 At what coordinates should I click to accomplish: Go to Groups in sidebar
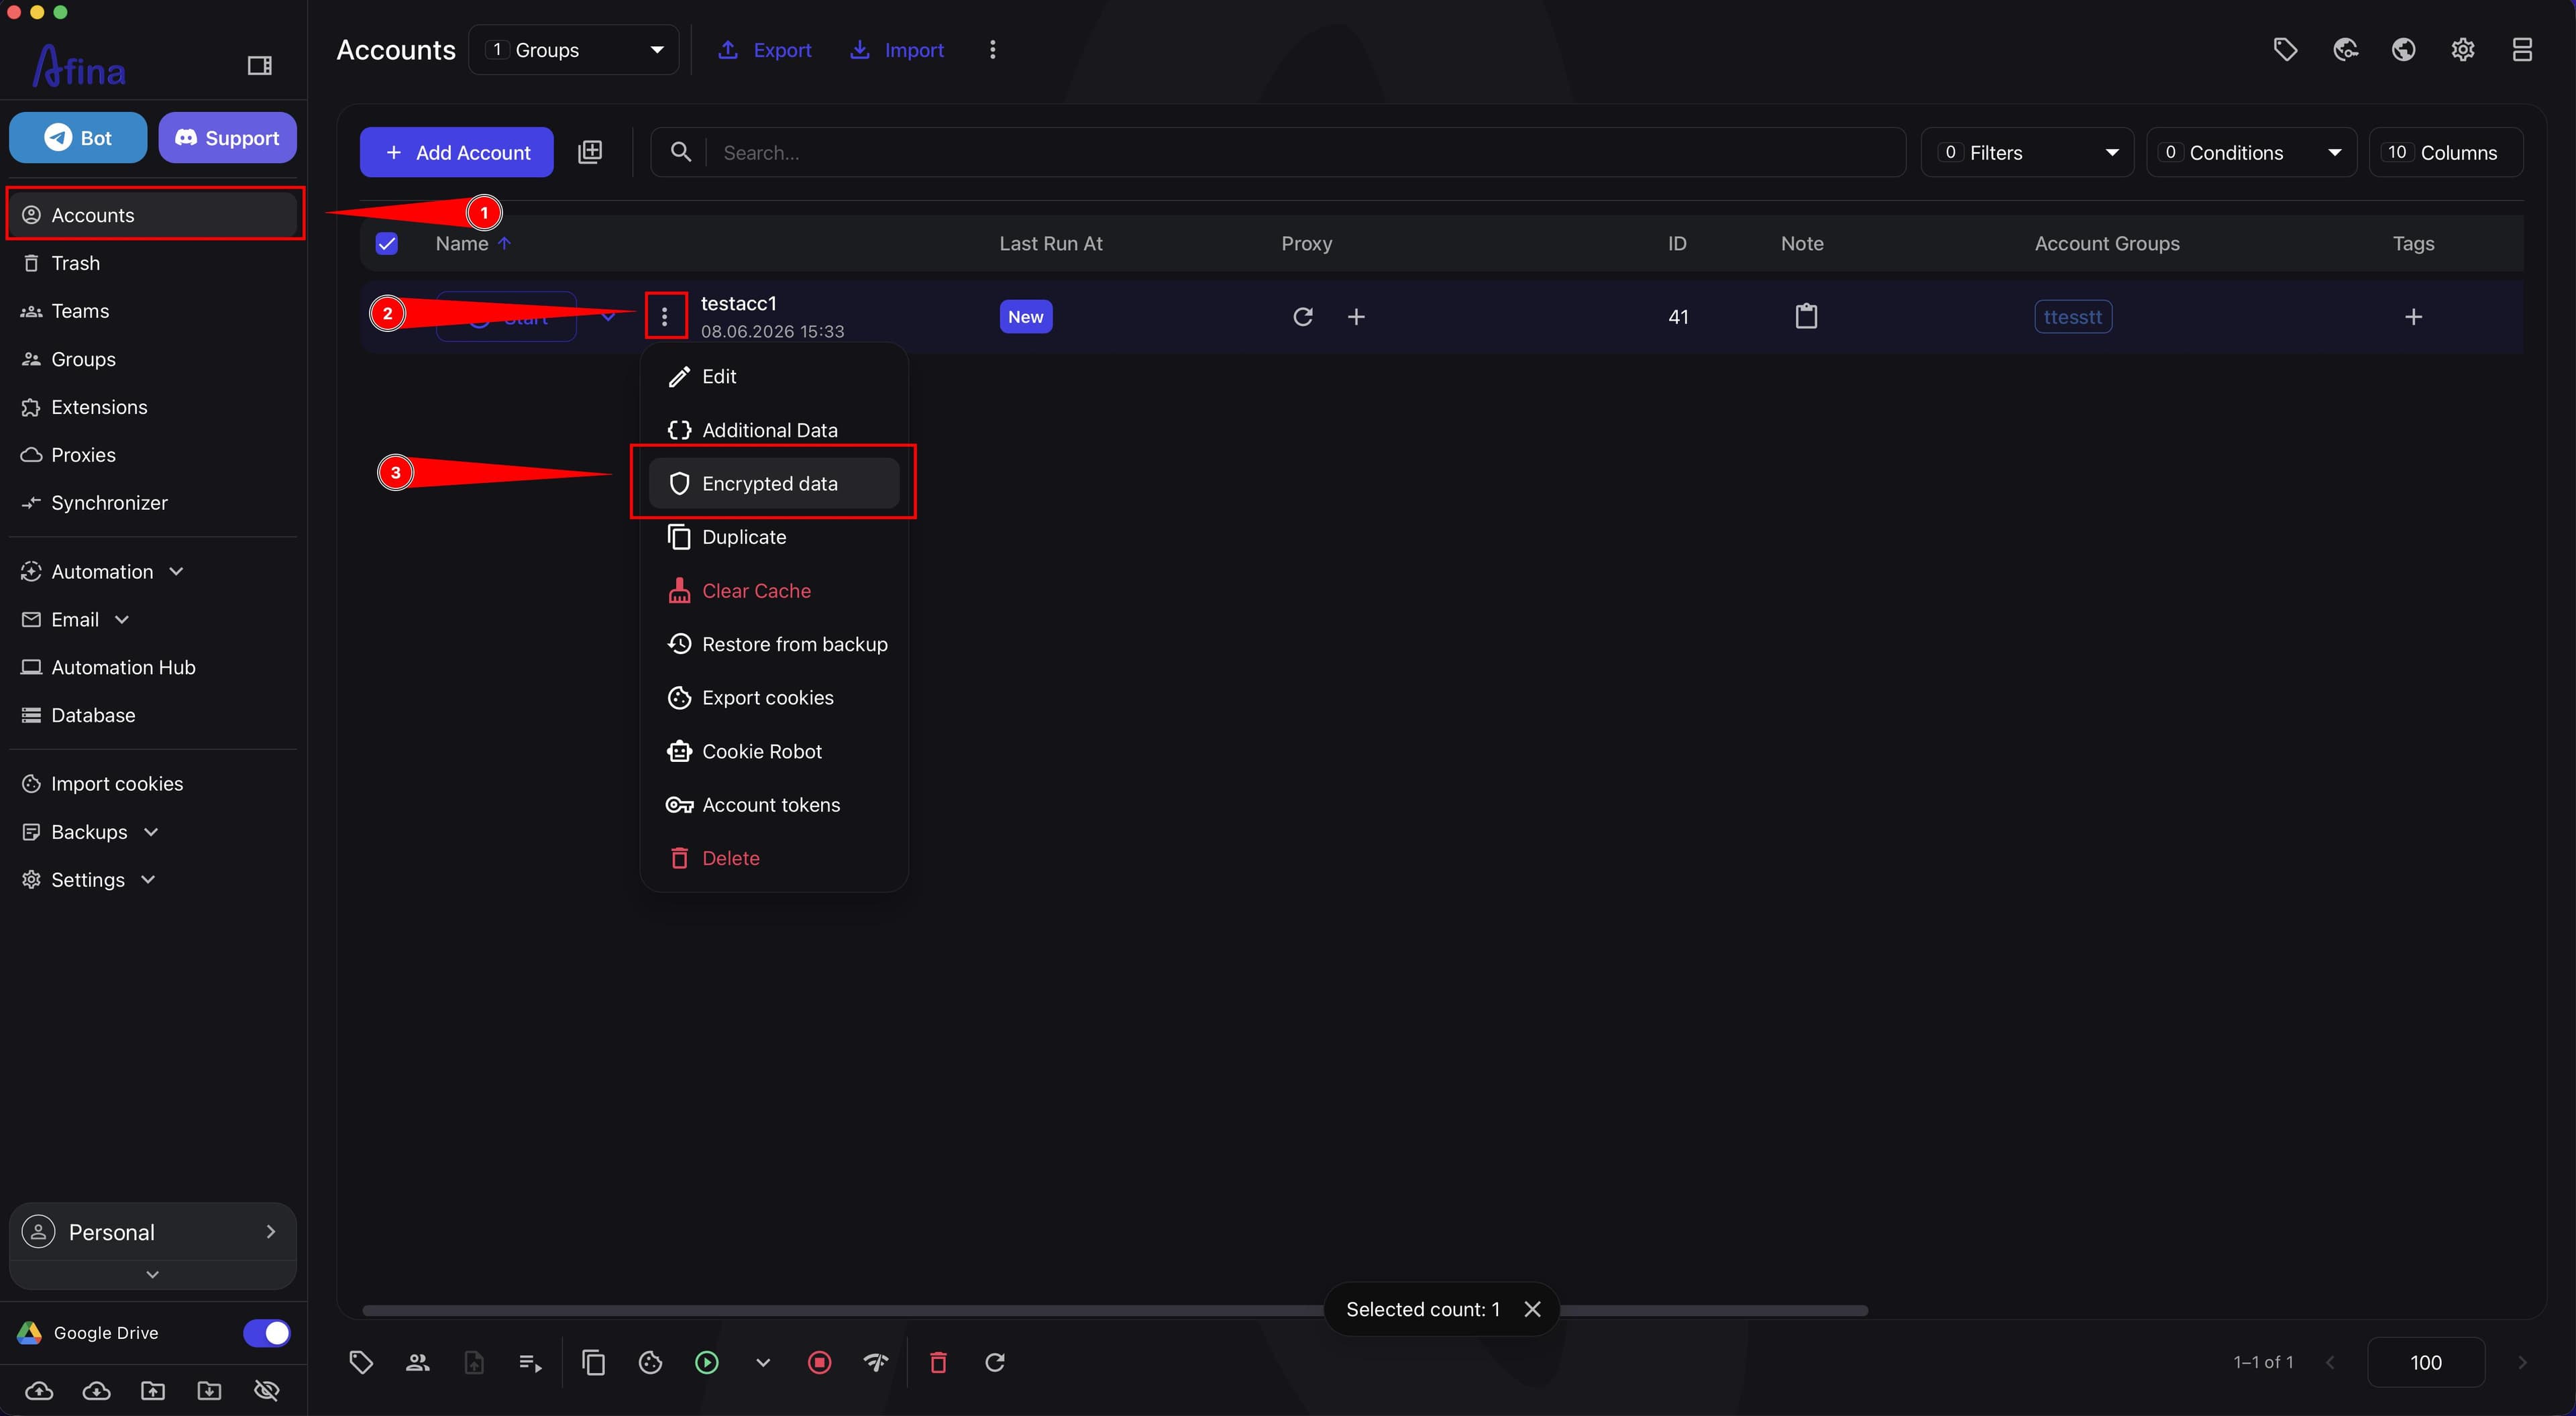click(x=153, y=359)
